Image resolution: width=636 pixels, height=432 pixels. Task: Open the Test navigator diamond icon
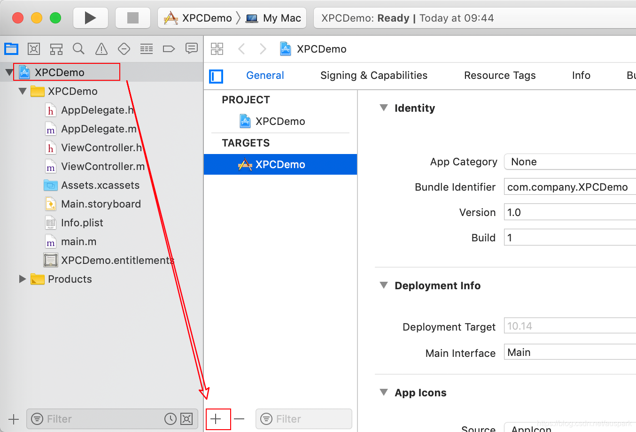[x=124, y=49]
